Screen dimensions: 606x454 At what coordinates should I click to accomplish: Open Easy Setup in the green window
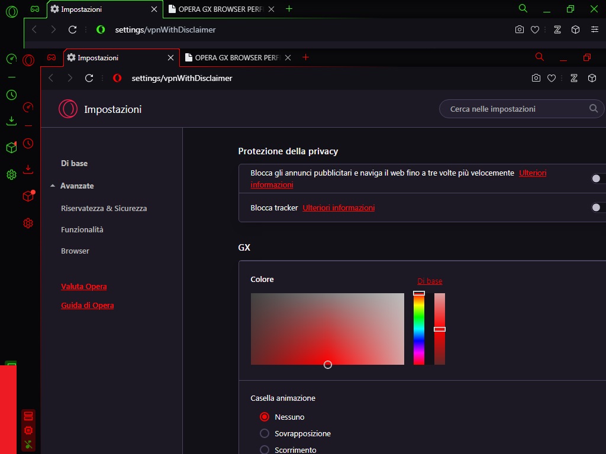[594, 30]
